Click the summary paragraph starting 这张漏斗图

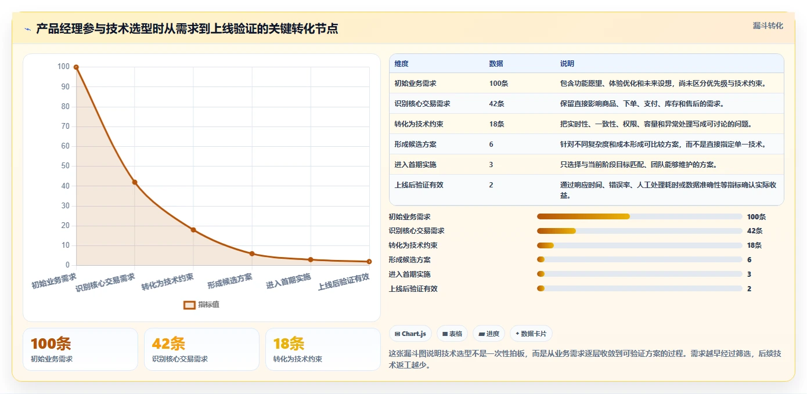coord(586,359)
